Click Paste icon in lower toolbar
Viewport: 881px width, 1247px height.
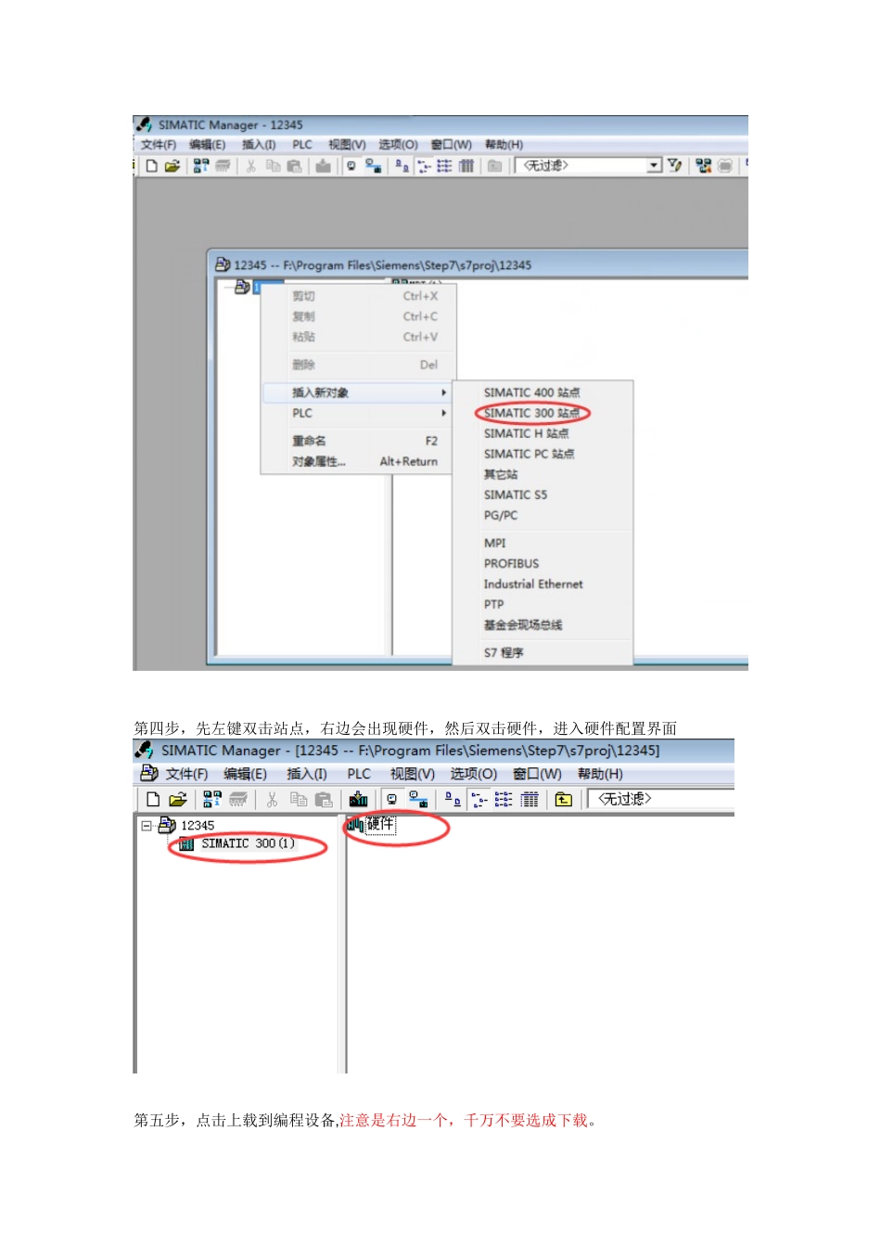pos(324,799)
